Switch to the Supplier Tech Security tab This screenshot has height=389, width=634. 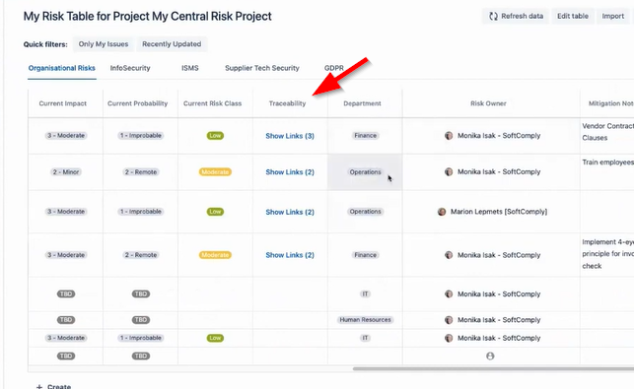coord(262,68)
